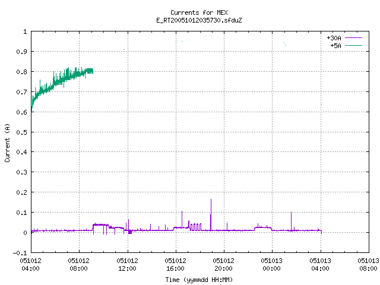This screenshot has height=285, width=380.
Task: Click x-axis label 051012 16:00
Action: (x=175, y=264)
